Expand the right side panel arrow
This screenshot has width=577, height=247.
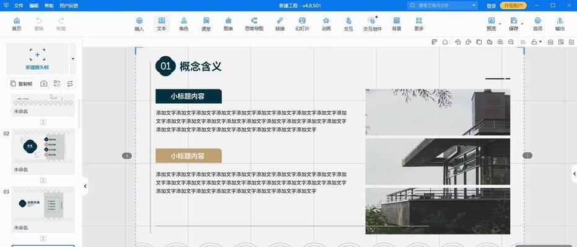574,174
